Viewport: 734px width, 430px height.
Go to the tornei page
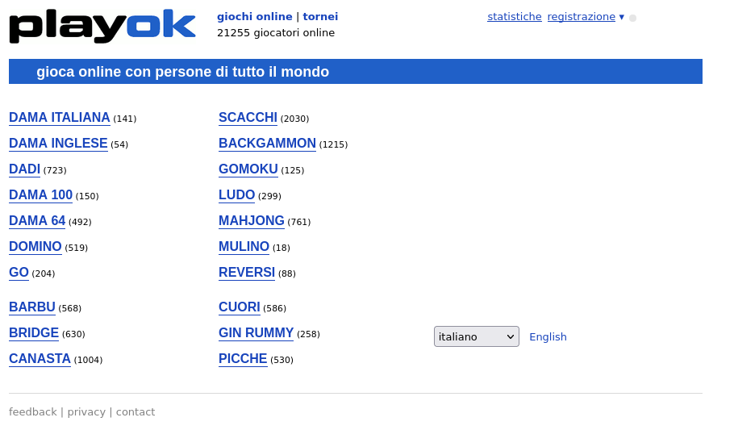[x=320, y=16]
